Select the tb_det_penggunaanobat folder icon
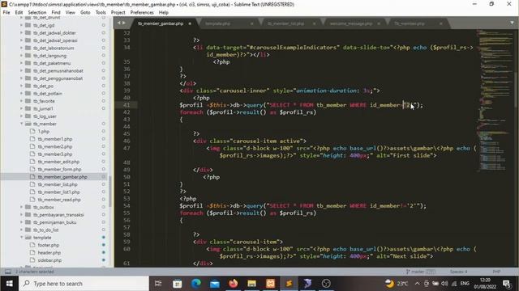This screenshot has width=519, height=291. [28, 78]
